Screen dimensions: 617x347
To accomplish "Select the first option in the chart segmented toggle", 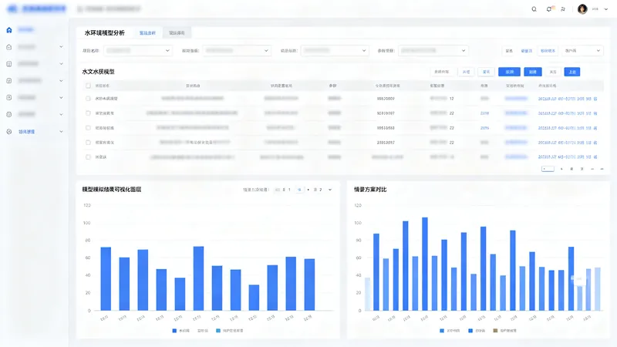I will (x=284, y=190).
